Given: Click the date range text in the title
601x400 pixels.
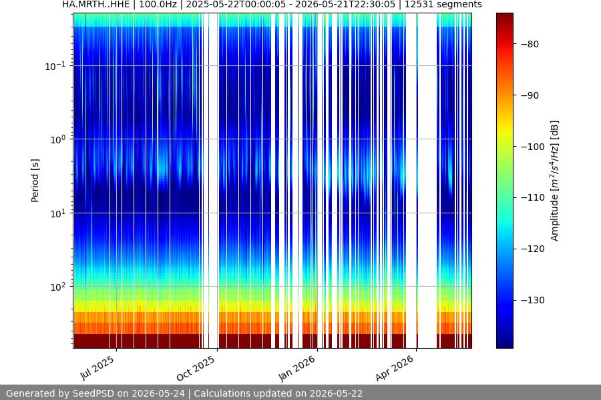Looking at the screenshot, I should point(290,5).
